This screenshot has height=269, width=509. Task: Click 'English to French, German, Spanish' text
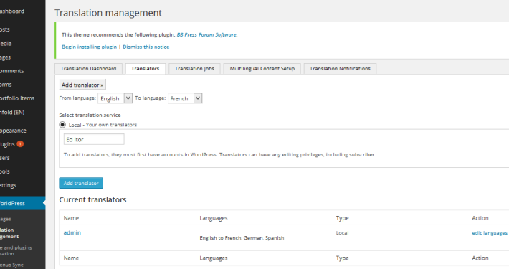(242, 238)
